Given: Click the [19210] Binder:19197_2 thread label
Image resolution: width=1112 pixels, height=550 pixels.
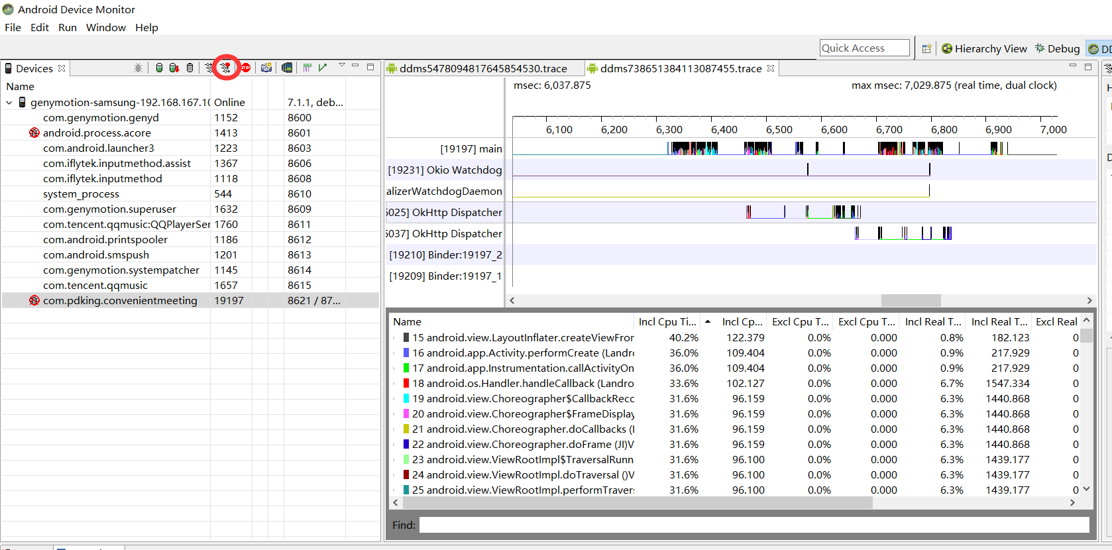Looking at the screenshot, I should (x=445, y=254).
